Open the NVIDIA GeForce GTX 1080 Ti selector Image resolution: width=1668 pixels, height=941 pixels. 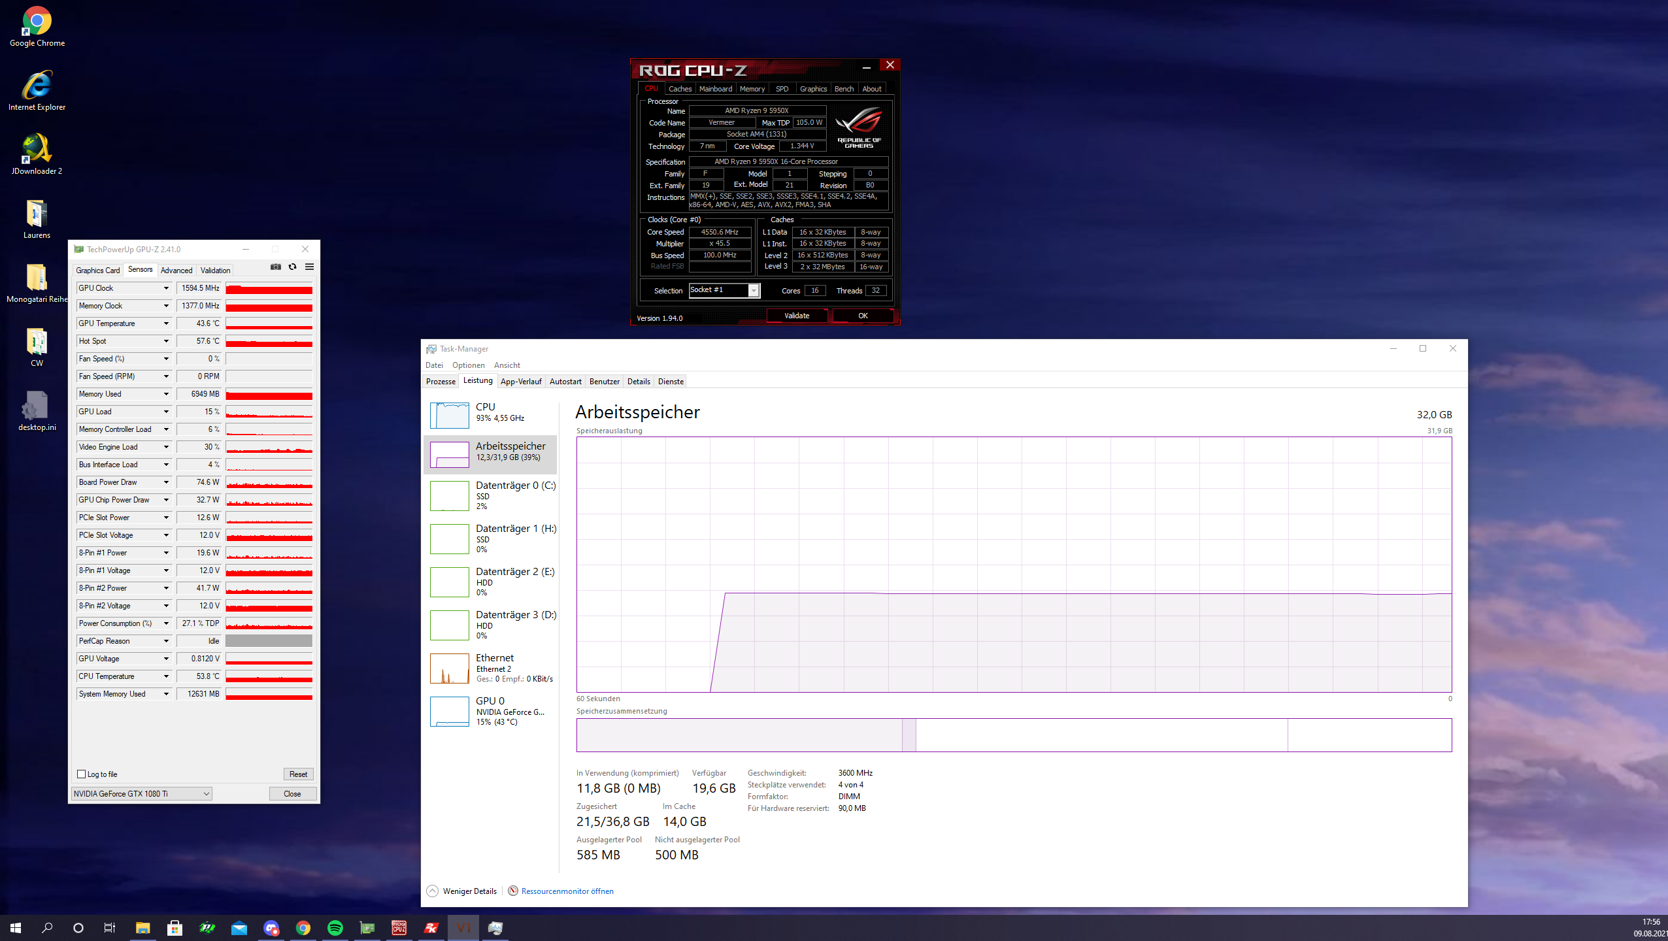pos(141,793)
